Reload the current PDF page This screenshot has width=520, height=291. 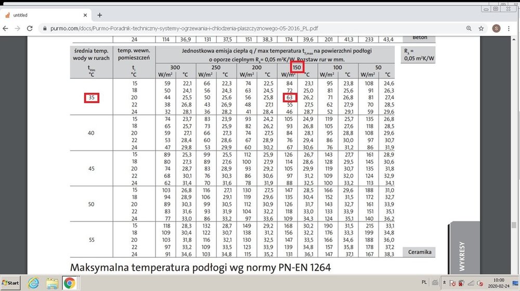pos(30,28)
